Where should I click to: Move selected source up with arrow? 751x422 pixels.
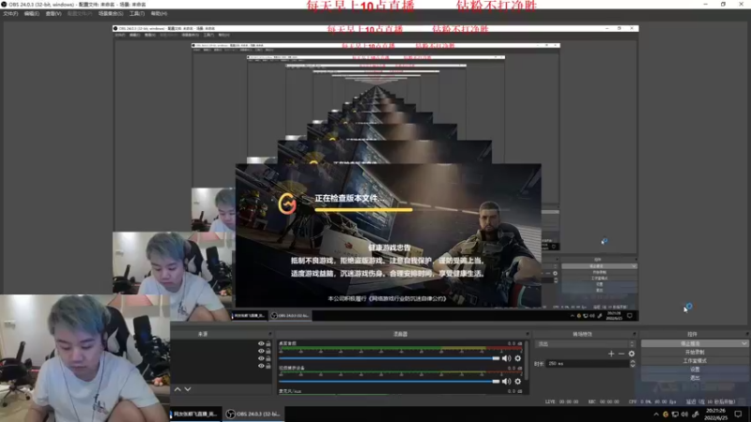(x=177, y=389)
